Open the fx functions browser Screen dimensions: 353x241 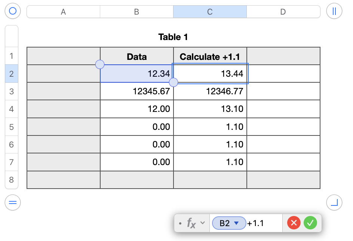pos(191,223)
